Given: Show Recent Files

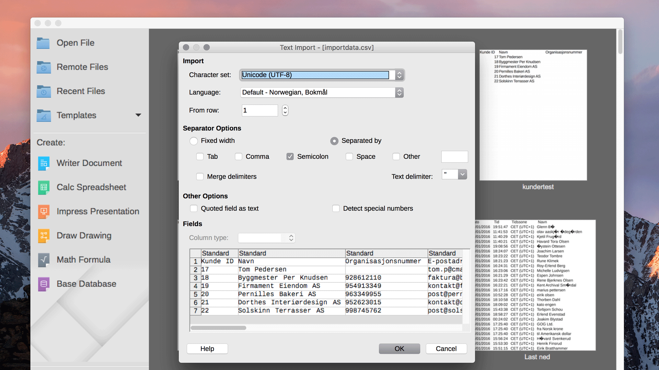Looking at the screenshot, I should 81,91.
